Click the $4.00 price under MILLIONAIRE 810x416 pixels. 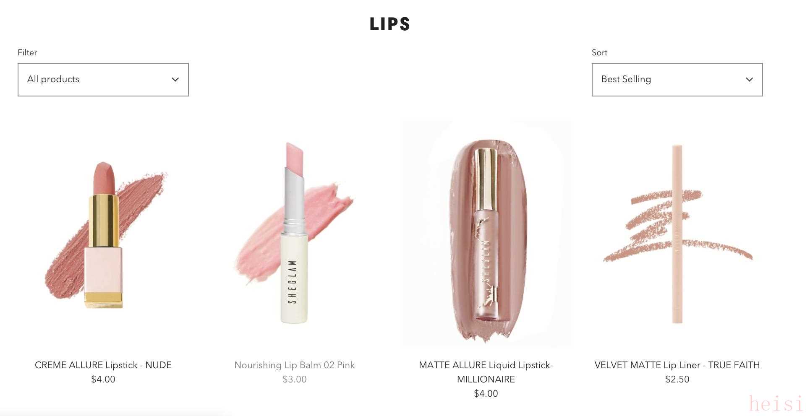pos(486,394)
